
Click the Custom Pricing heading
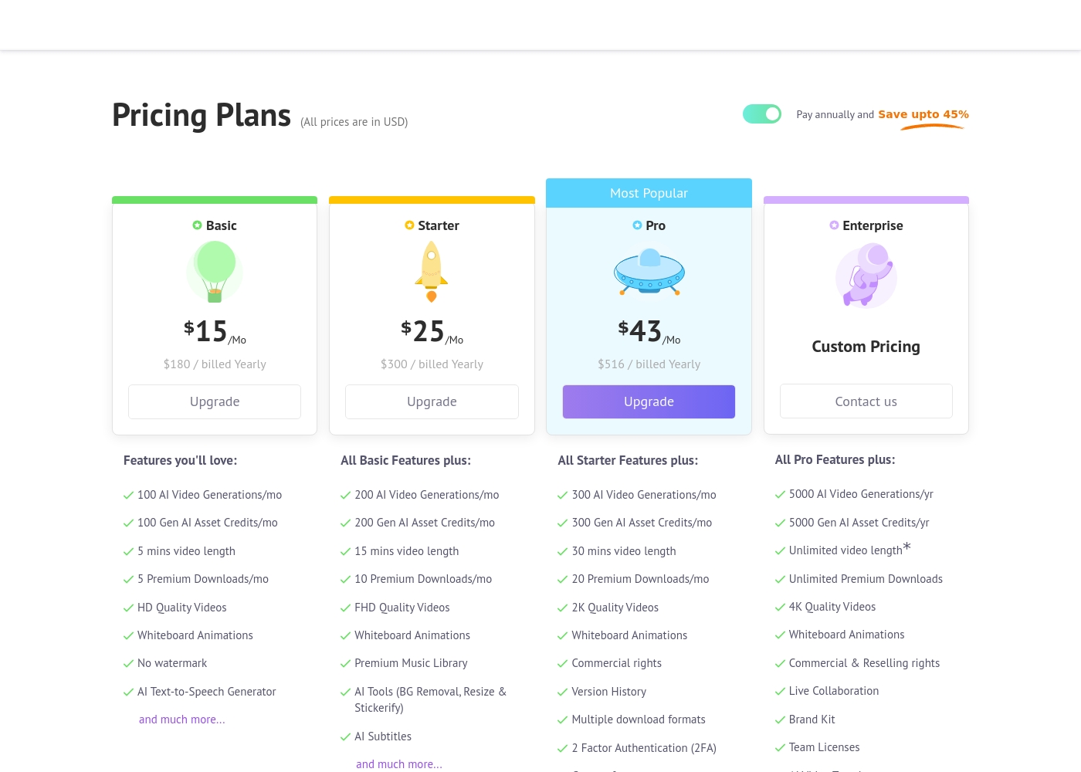coord(866,347)
